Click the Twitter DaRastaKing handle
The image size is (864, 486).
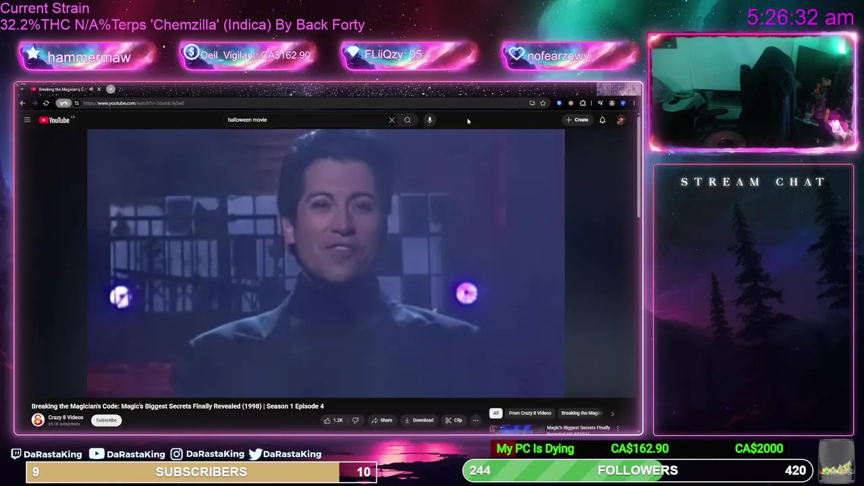point(285,454)
